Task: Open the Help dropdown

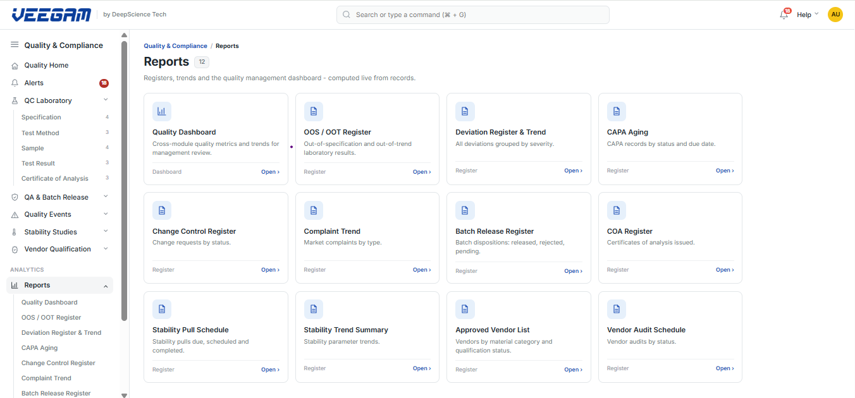Action: tap(808, 15)
